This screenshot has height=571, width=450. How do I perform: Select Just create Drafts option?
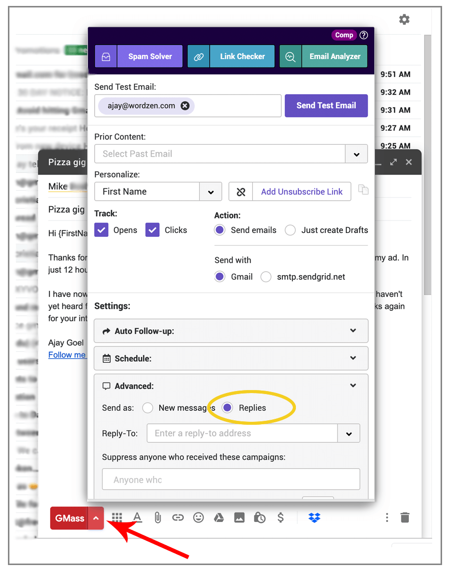pos(290,230)
